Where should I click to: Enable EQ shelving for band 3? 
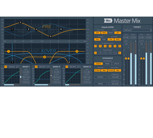click(105, 53)
